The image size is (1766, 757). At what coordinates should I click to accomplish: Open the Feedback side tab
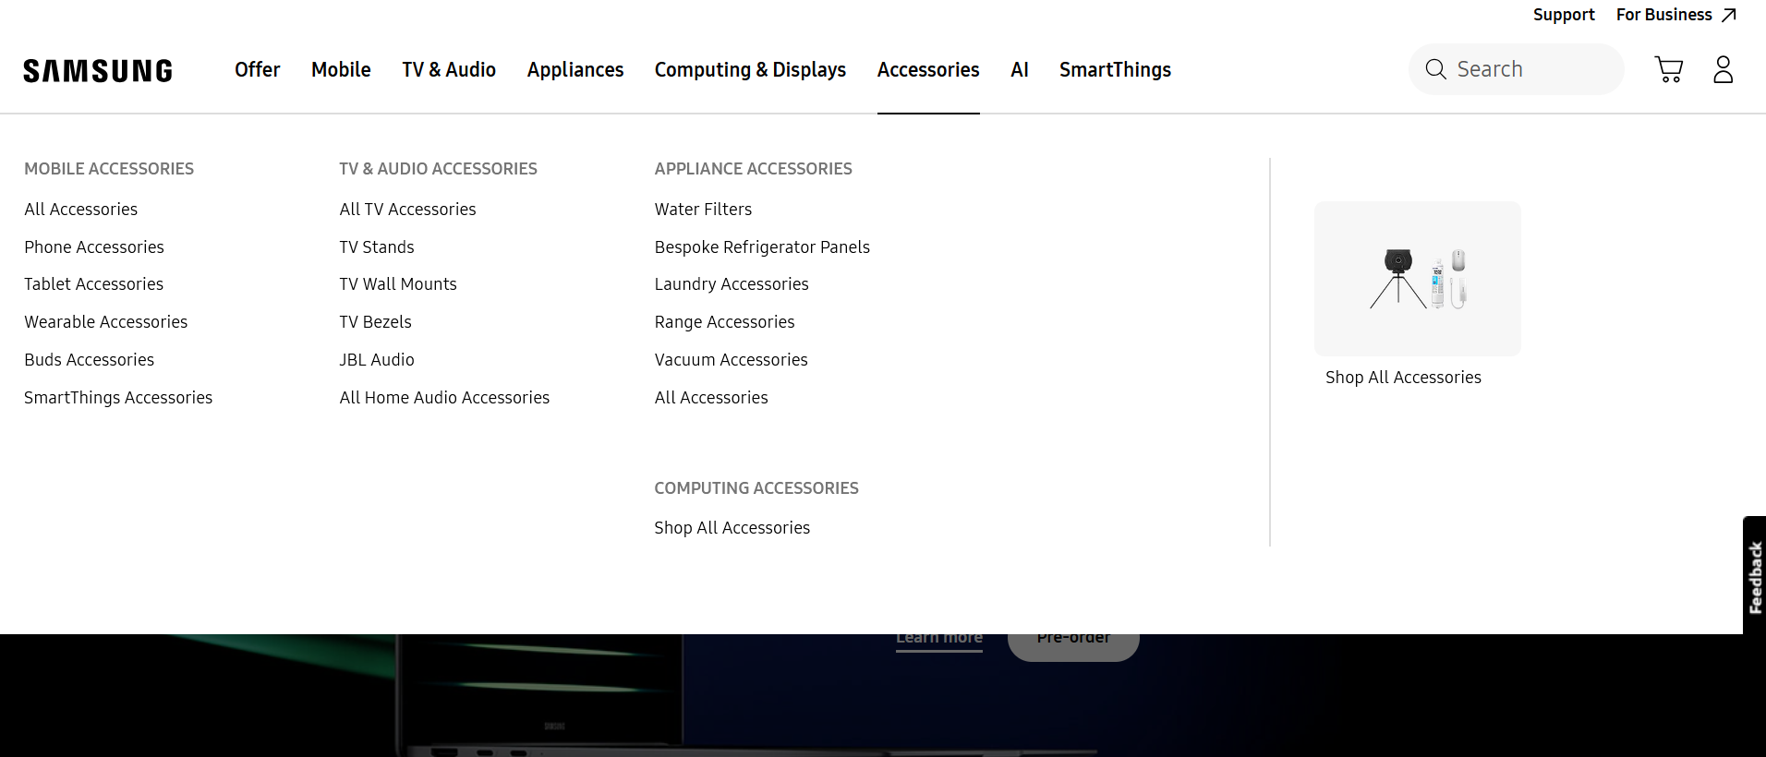(1755, 576)
